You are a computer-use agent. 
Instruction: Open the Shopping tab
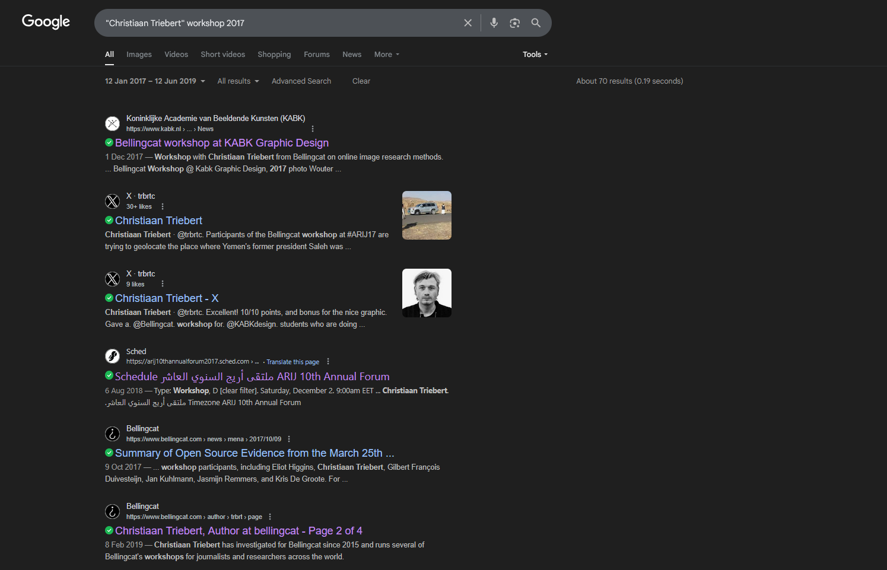tap(274, 55)
